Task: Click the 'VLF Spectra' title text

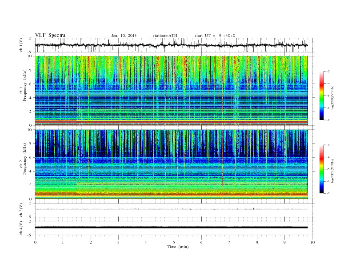Action: (x=50, y=35)
